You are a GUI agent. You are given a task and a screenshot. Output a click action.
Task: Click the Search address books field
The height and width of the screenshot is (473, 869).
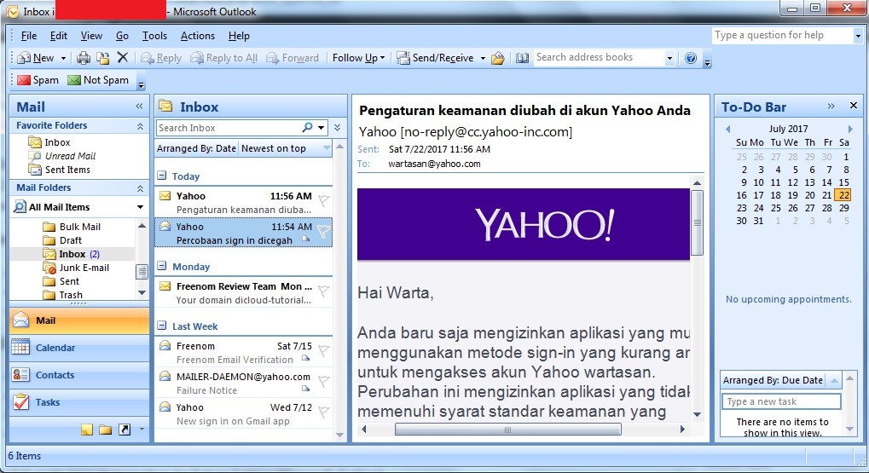[x=599, y=57]
